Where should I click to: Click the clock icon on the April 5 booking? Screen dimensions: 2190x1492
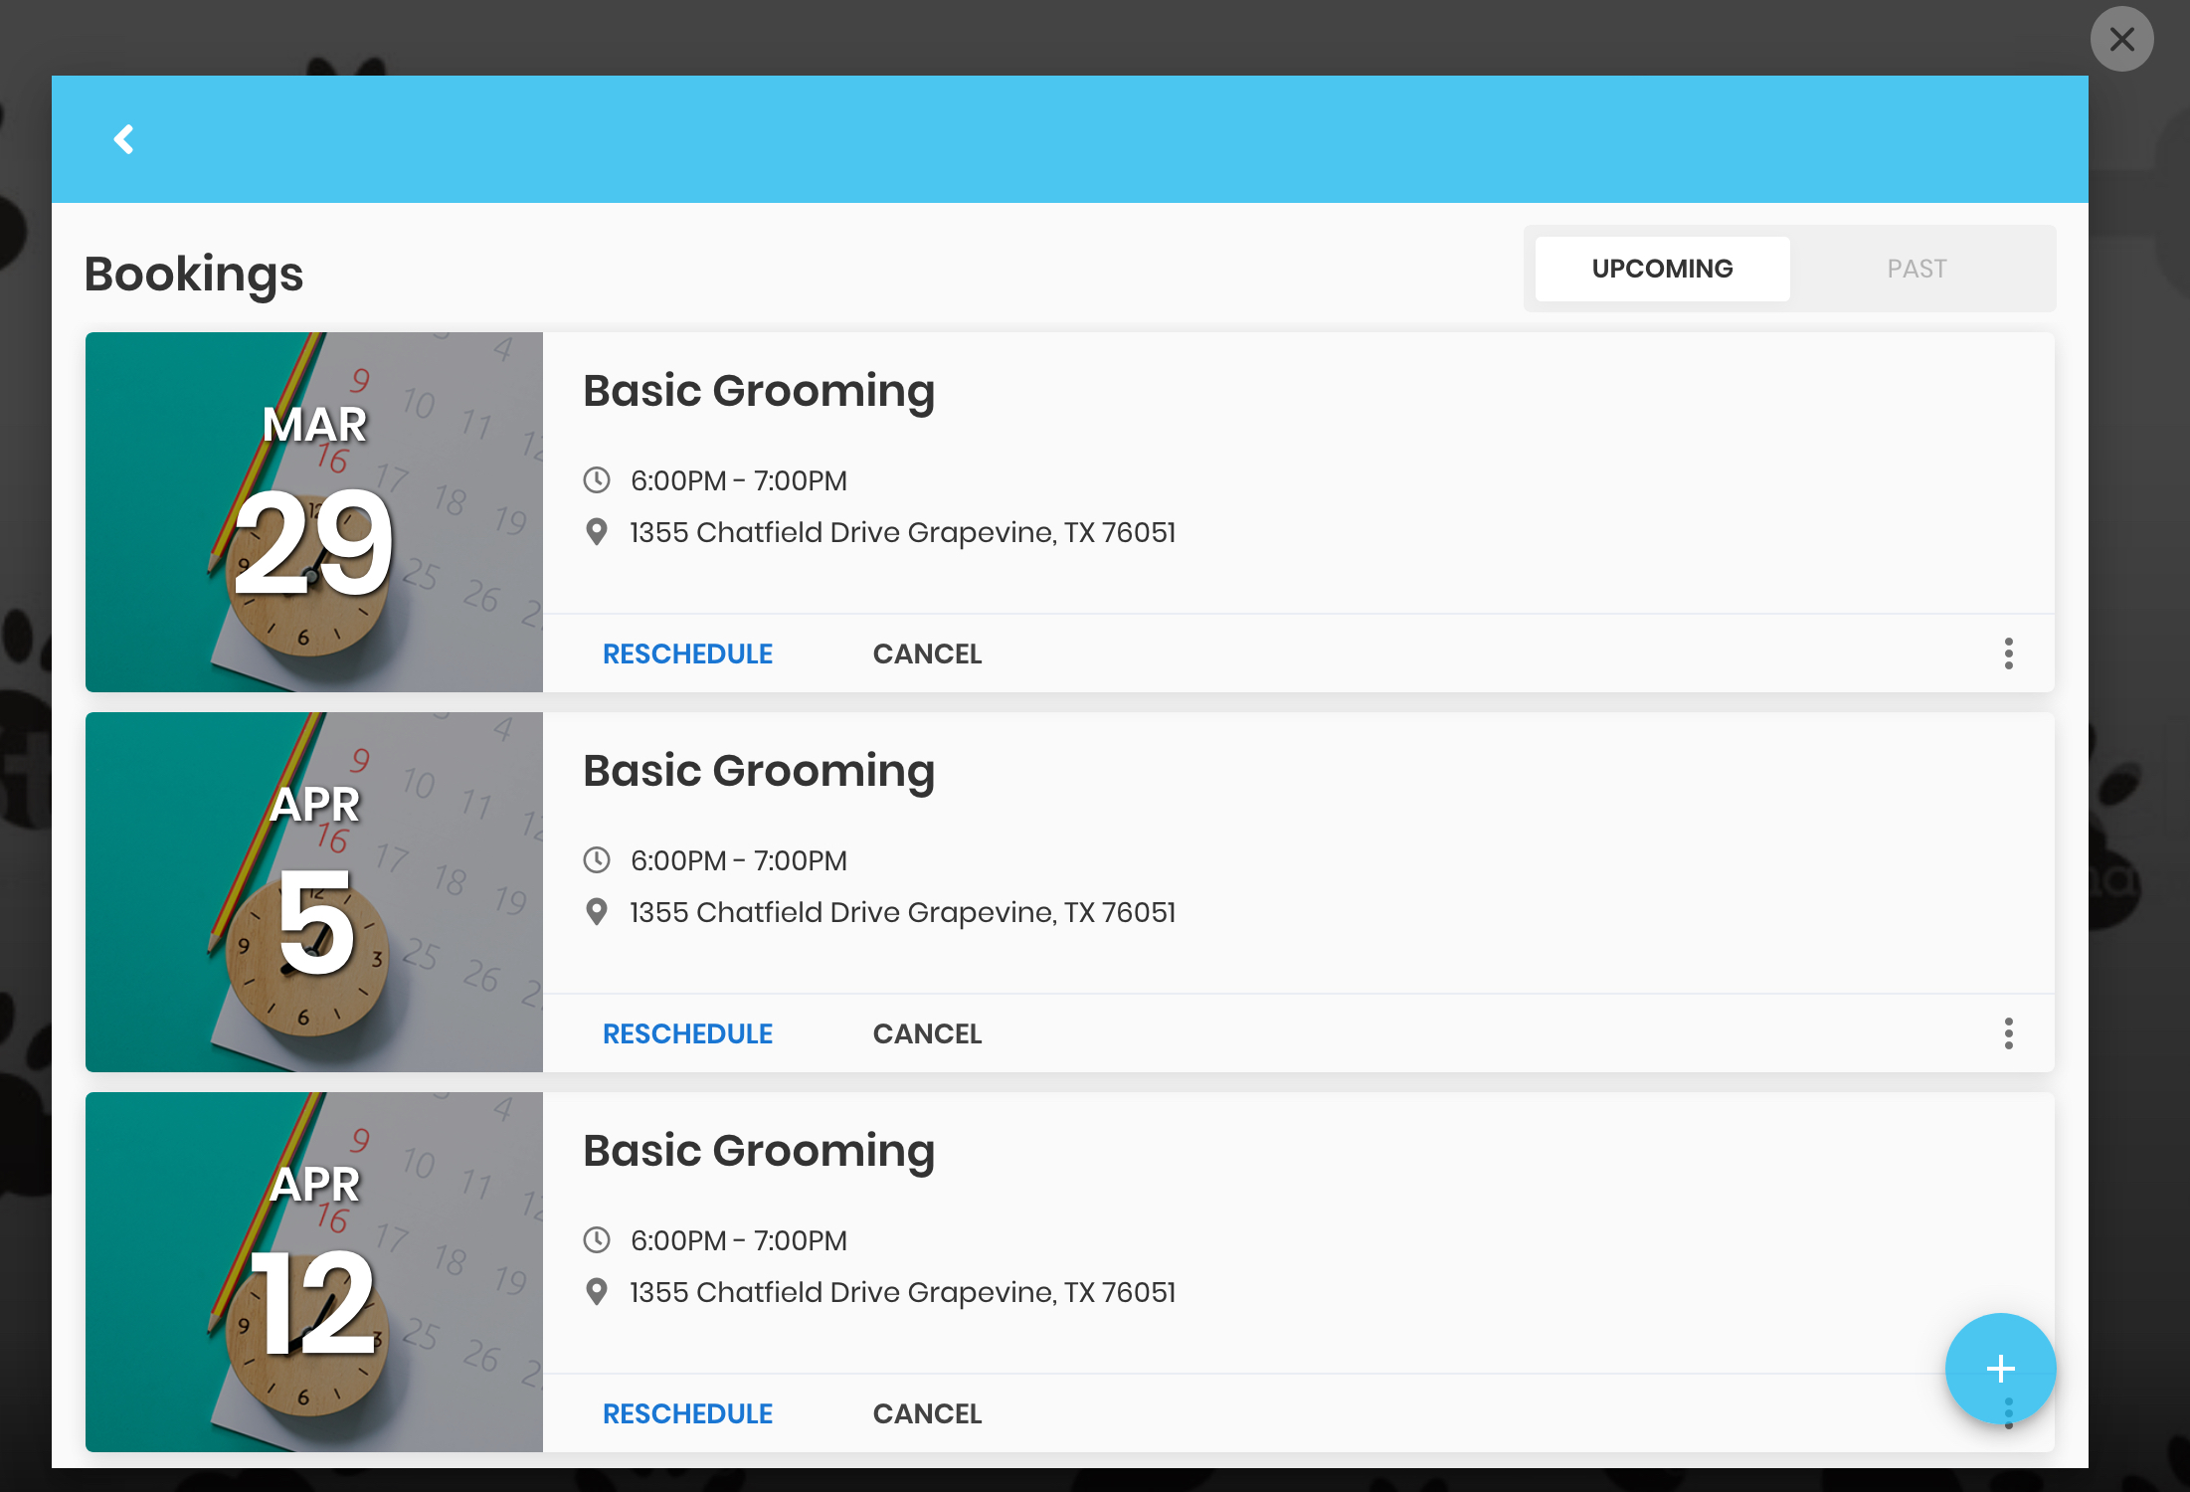point(597,860)
